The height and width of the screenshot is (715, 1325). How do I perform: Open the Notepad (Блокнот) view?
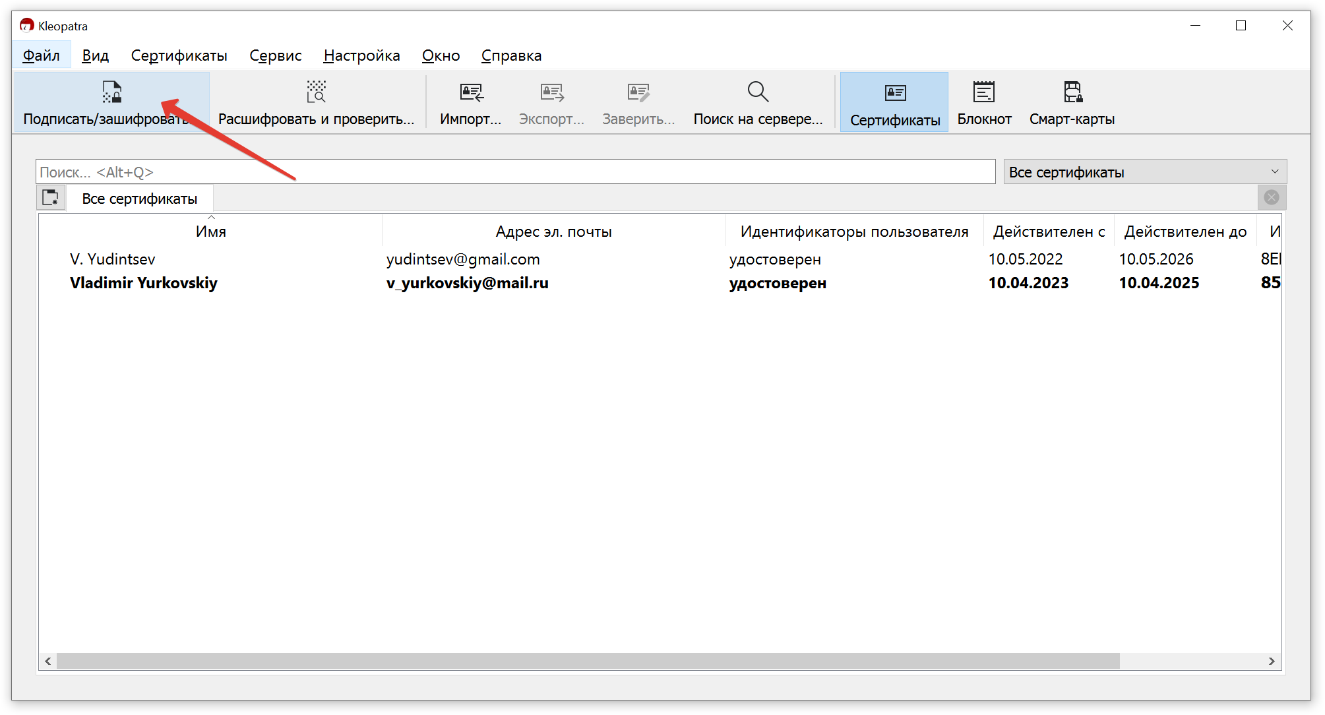(984, 102)
